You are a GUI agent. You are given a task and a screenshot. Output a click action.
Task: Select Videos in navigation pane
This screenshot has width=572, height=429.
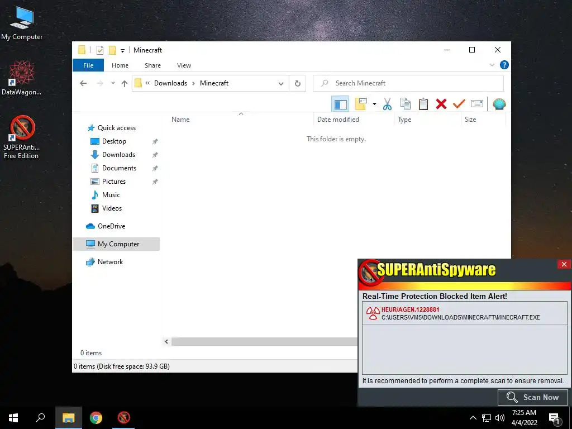click(112, 208)
